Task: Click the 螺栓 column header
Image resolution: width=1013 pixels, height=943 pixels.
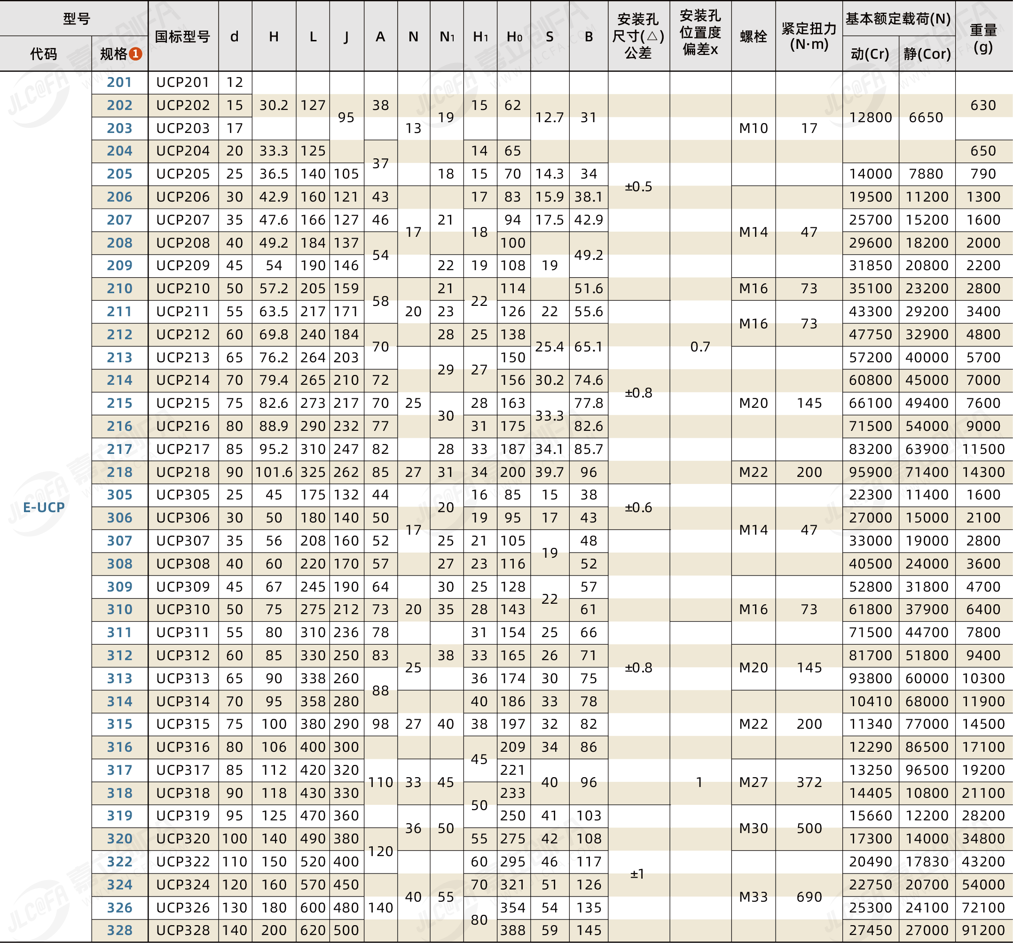Action: [x=753, y=36]
